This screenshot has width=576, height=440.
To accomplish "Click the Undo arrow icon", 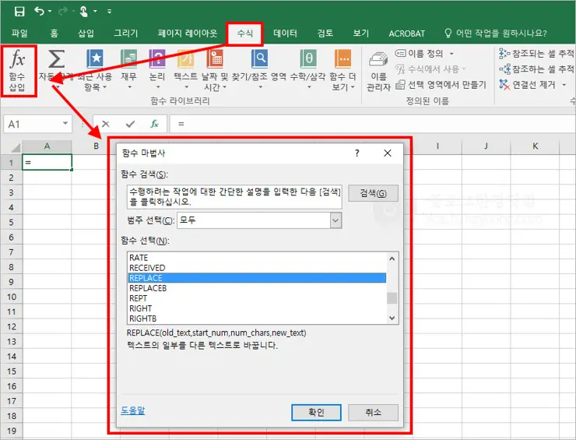I will pyautogui.click(x=39, y=12).
